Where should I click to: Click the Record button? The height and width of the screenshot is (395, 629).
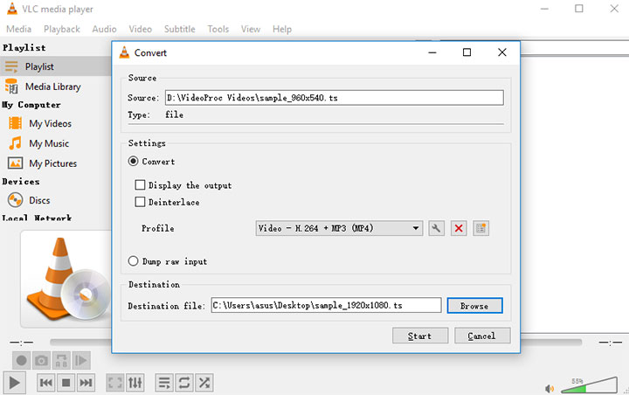point(21,360)
